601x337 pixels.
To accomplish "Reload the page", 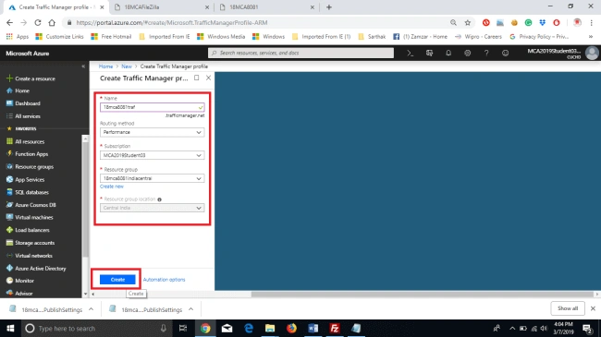I will click(38, 22).
